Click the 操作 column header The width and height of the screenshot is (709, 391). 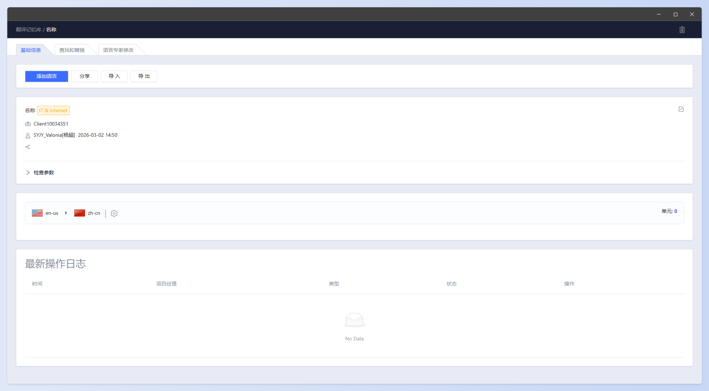click(569, 284)
